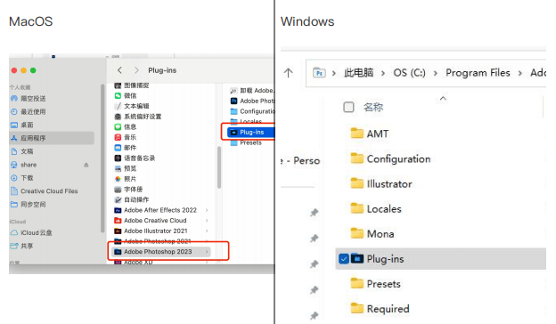Screen dimensions: 556x324
Task: Expand Adobe Photoshop 2023 chevron
Action: coord(207,252)
